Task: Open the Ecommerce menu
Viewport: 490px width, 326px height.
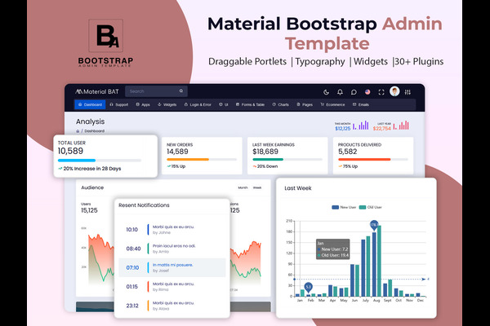Action: (332, 104)
